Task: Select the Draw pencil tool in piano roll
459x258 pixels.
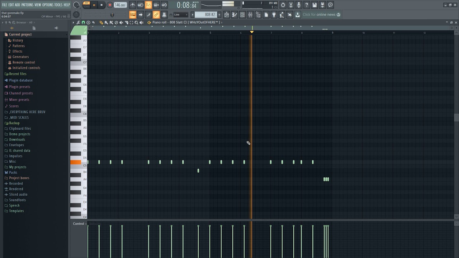Action: 101,23
